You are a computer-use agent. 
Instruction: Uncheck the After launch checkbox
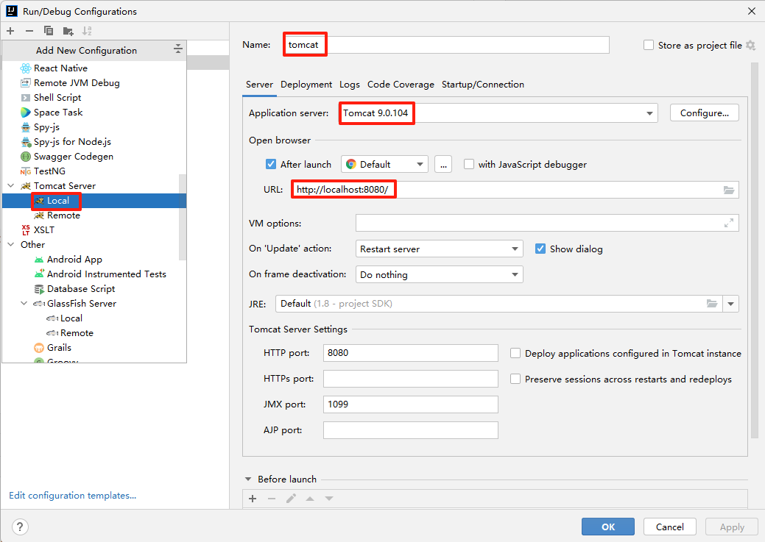[x=271, y=164]
